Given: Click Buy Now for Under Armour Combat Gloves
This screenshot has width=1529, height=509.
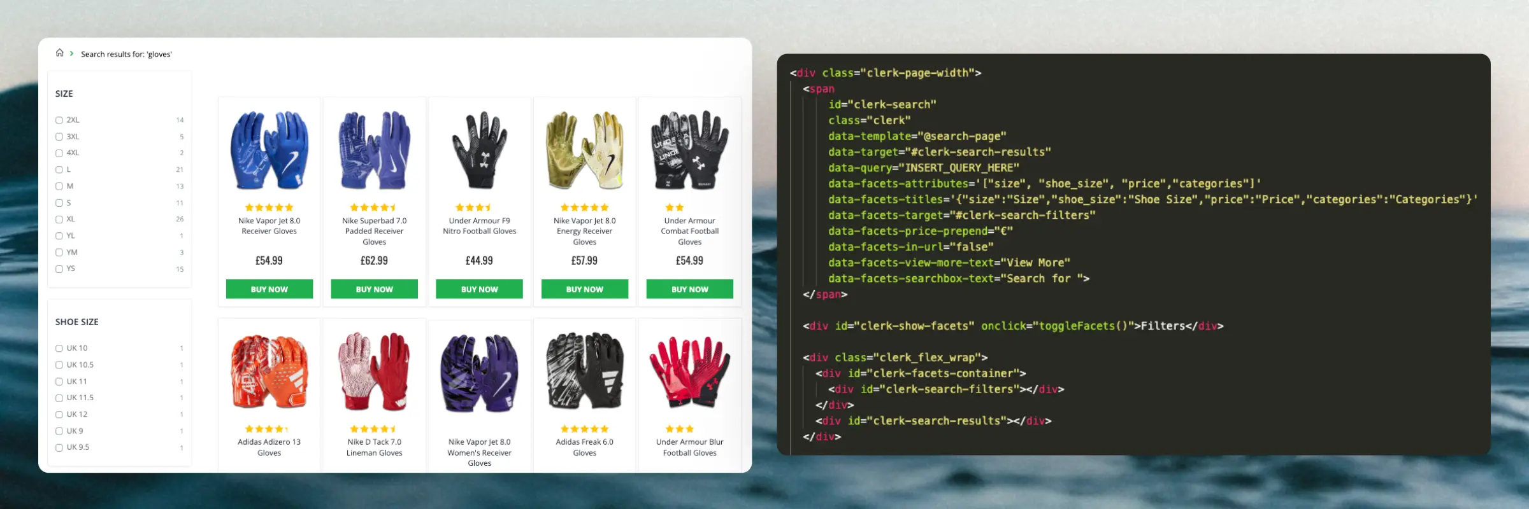Looking at the screenshot, I should tap(689, 289).
